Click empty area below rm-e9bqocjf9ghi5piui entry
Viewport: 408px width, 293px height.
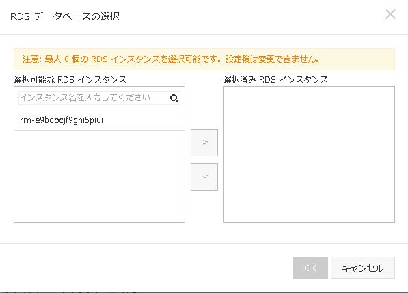tap(99, 176)
